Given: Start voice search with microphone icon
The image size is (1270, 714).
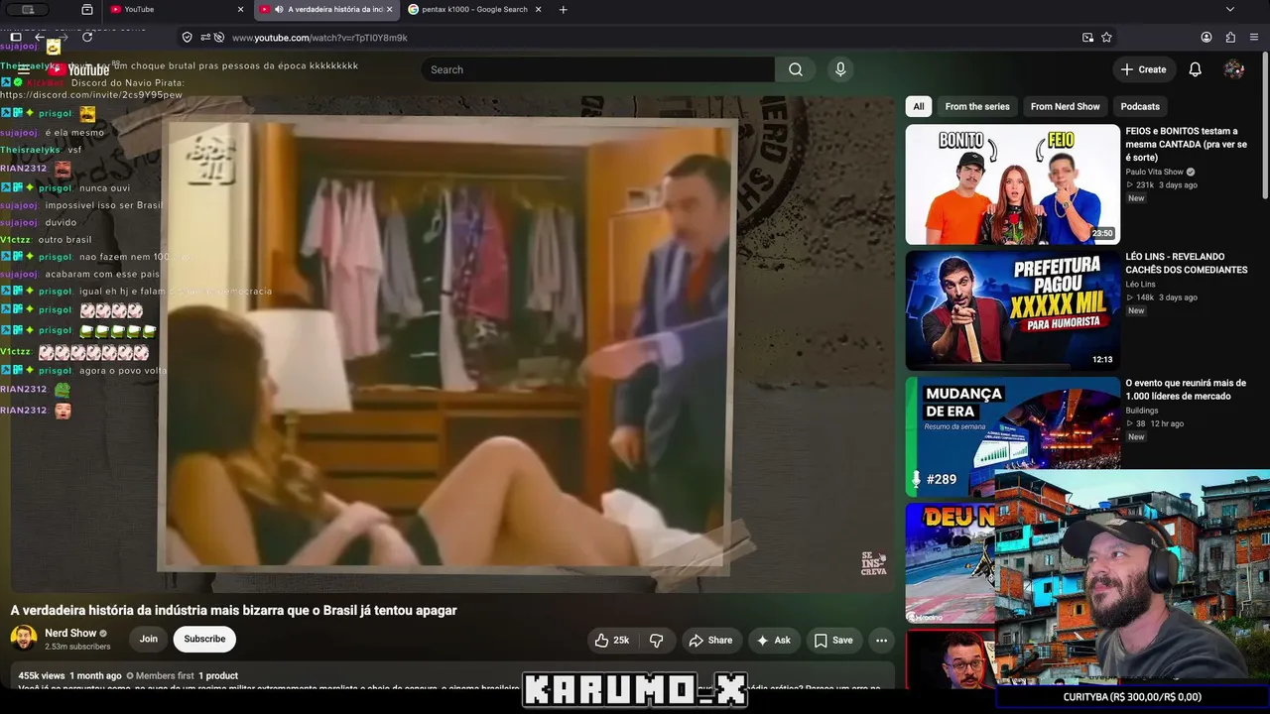Looking at the screenshot, I should (x=840, y=69).
